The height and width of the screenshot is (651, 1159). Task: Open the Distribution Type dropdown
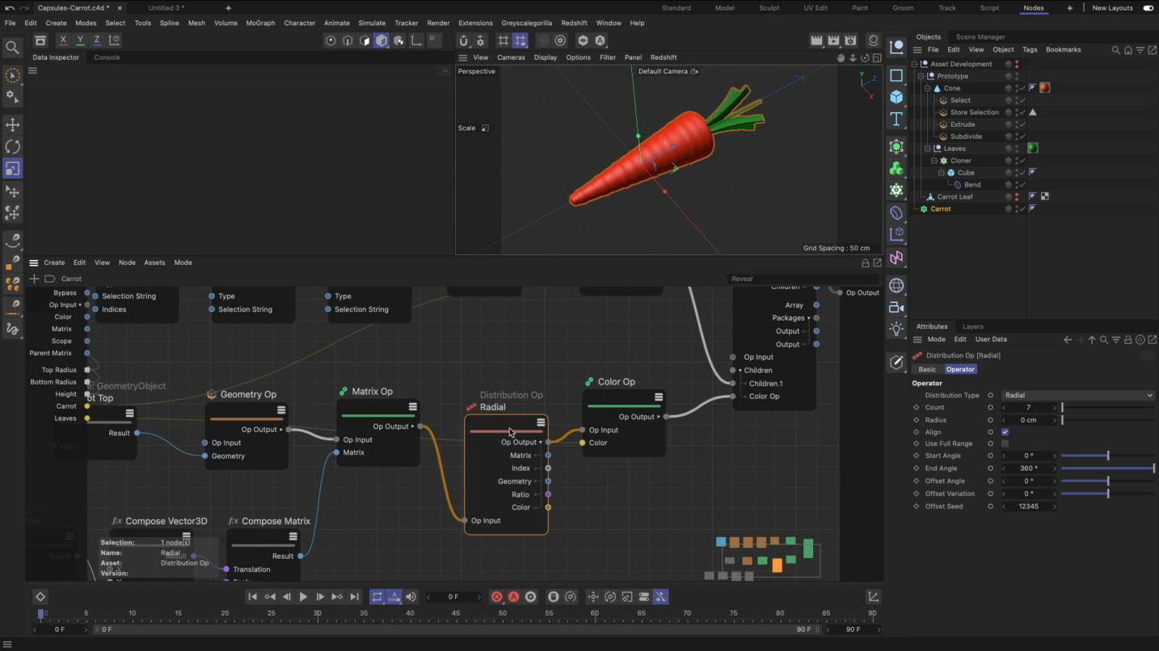tap(1077, 396)
